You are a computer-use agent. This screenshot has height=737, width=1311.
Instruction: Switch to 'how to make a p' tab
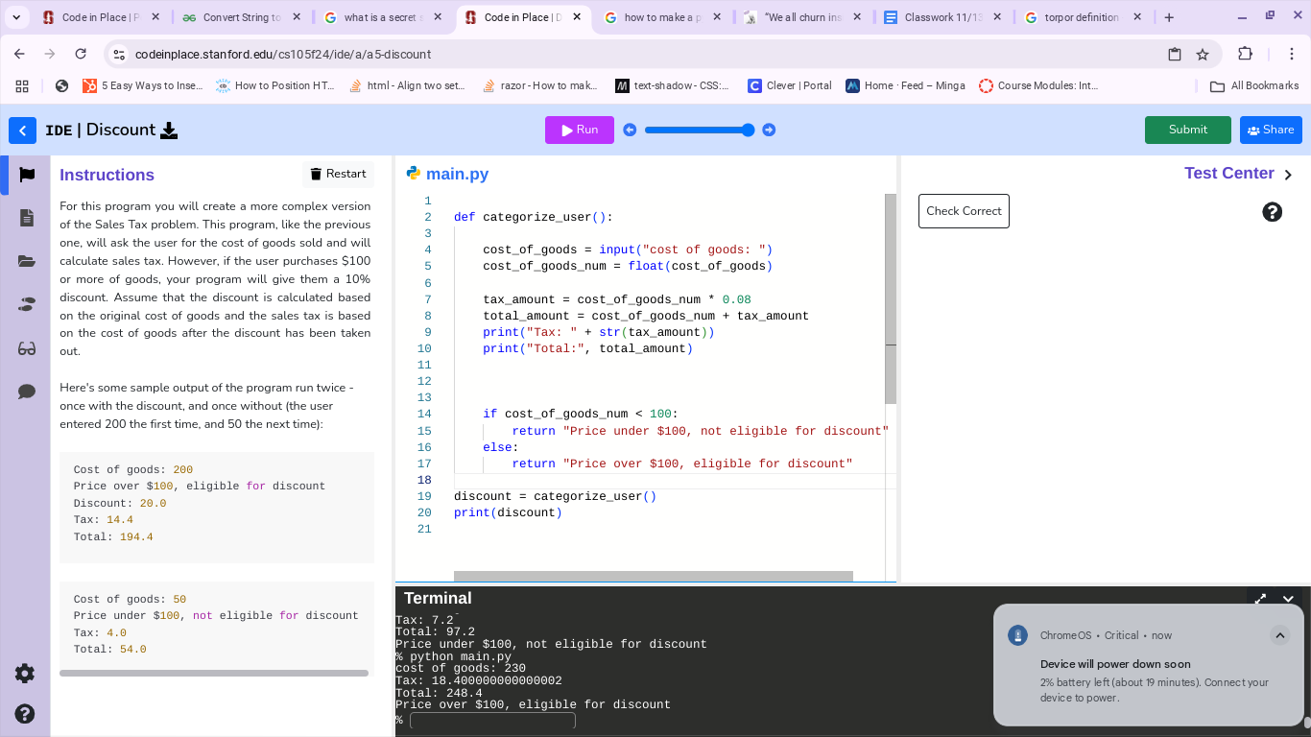pyautogui.click(x=663, y=17)
